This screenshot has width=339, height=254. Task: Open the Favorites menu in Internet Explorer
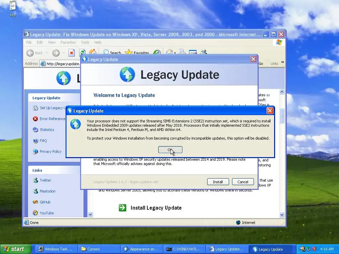click(x=68, y=42)
